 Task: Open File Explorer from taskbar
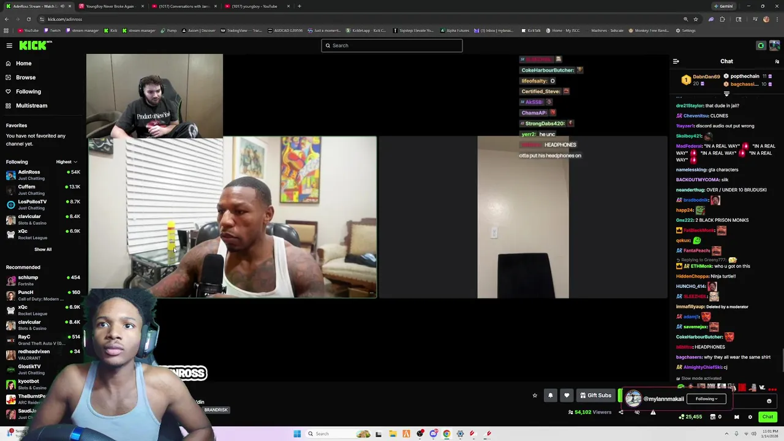[x=393, y=434]
